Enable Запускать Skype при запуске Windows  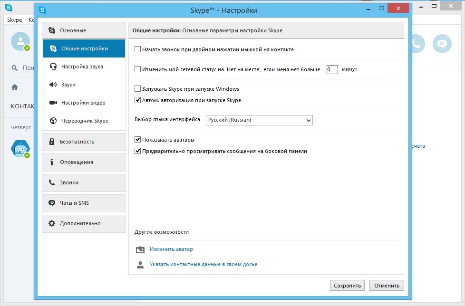[x=137, y=88]
